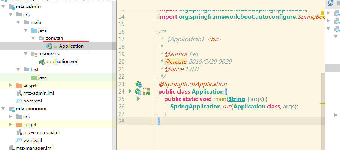Select mtz-manager.iml at the tree bottom

point(34,148)
